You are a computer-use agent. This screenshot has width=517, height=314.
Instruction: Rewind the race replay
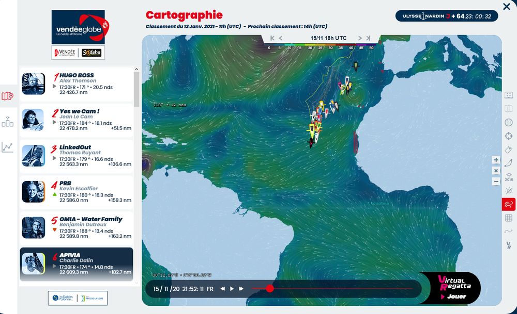223,289
